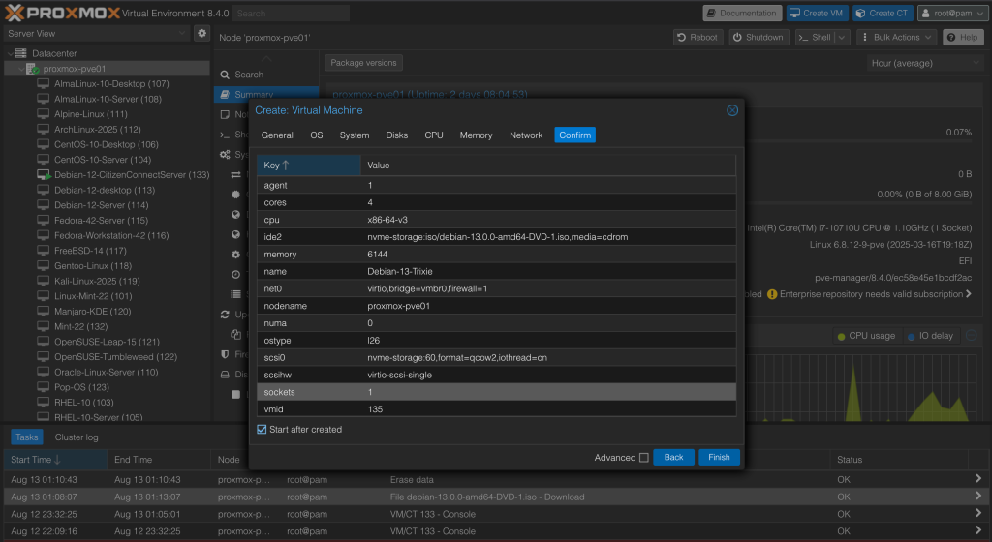Collapse the Datacenter tree node
992x542 pixels.
click(10, 53)
